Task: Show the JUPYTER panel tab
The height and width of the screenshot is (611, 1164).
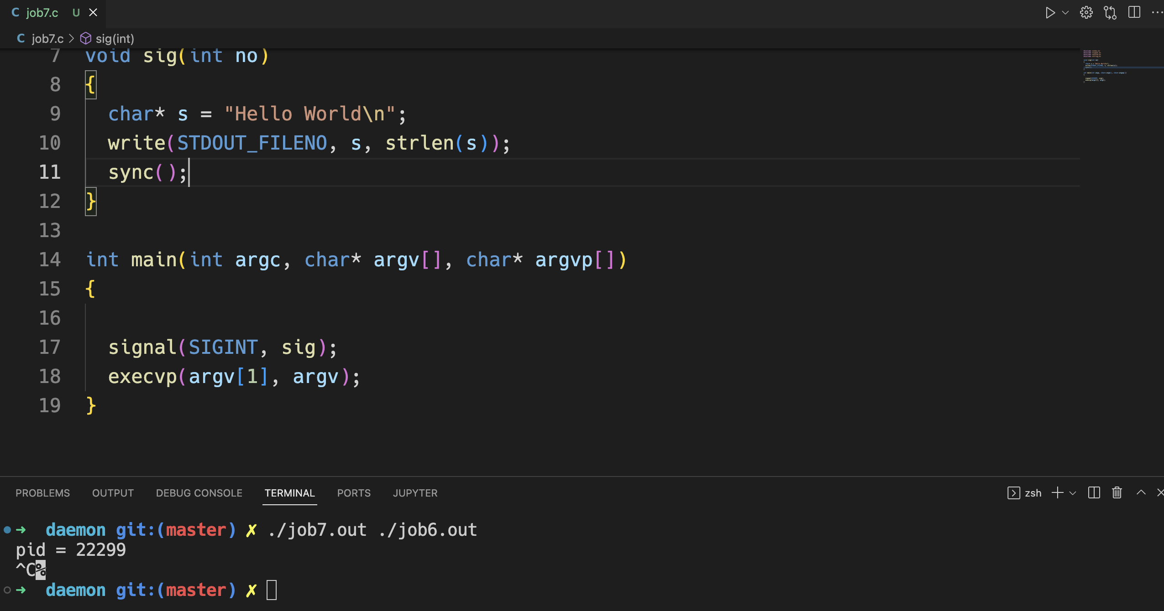Action: 415,493
